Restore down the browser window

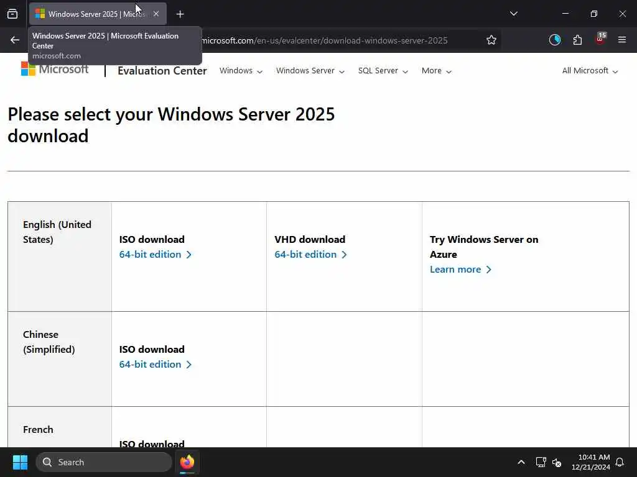pyautogui.click(x=594, y=14)
